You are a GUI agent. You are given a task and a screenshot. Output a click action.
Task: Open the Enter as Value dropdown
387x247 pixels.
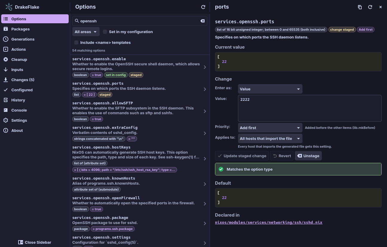[270, 89]
